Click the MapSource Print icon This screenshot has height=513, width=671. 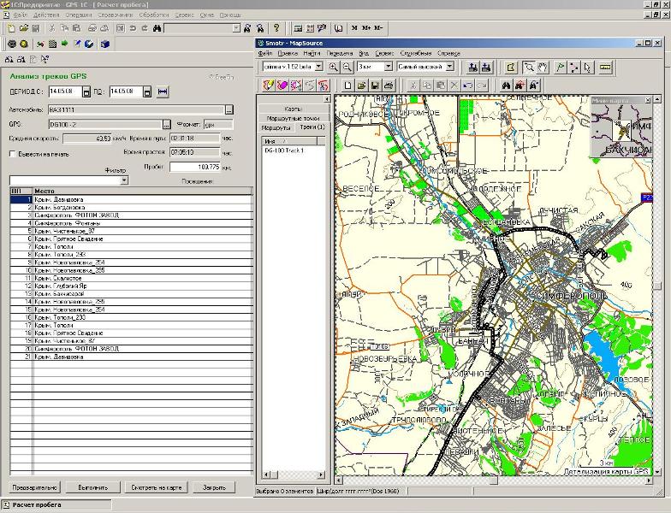tap(389, 85)
